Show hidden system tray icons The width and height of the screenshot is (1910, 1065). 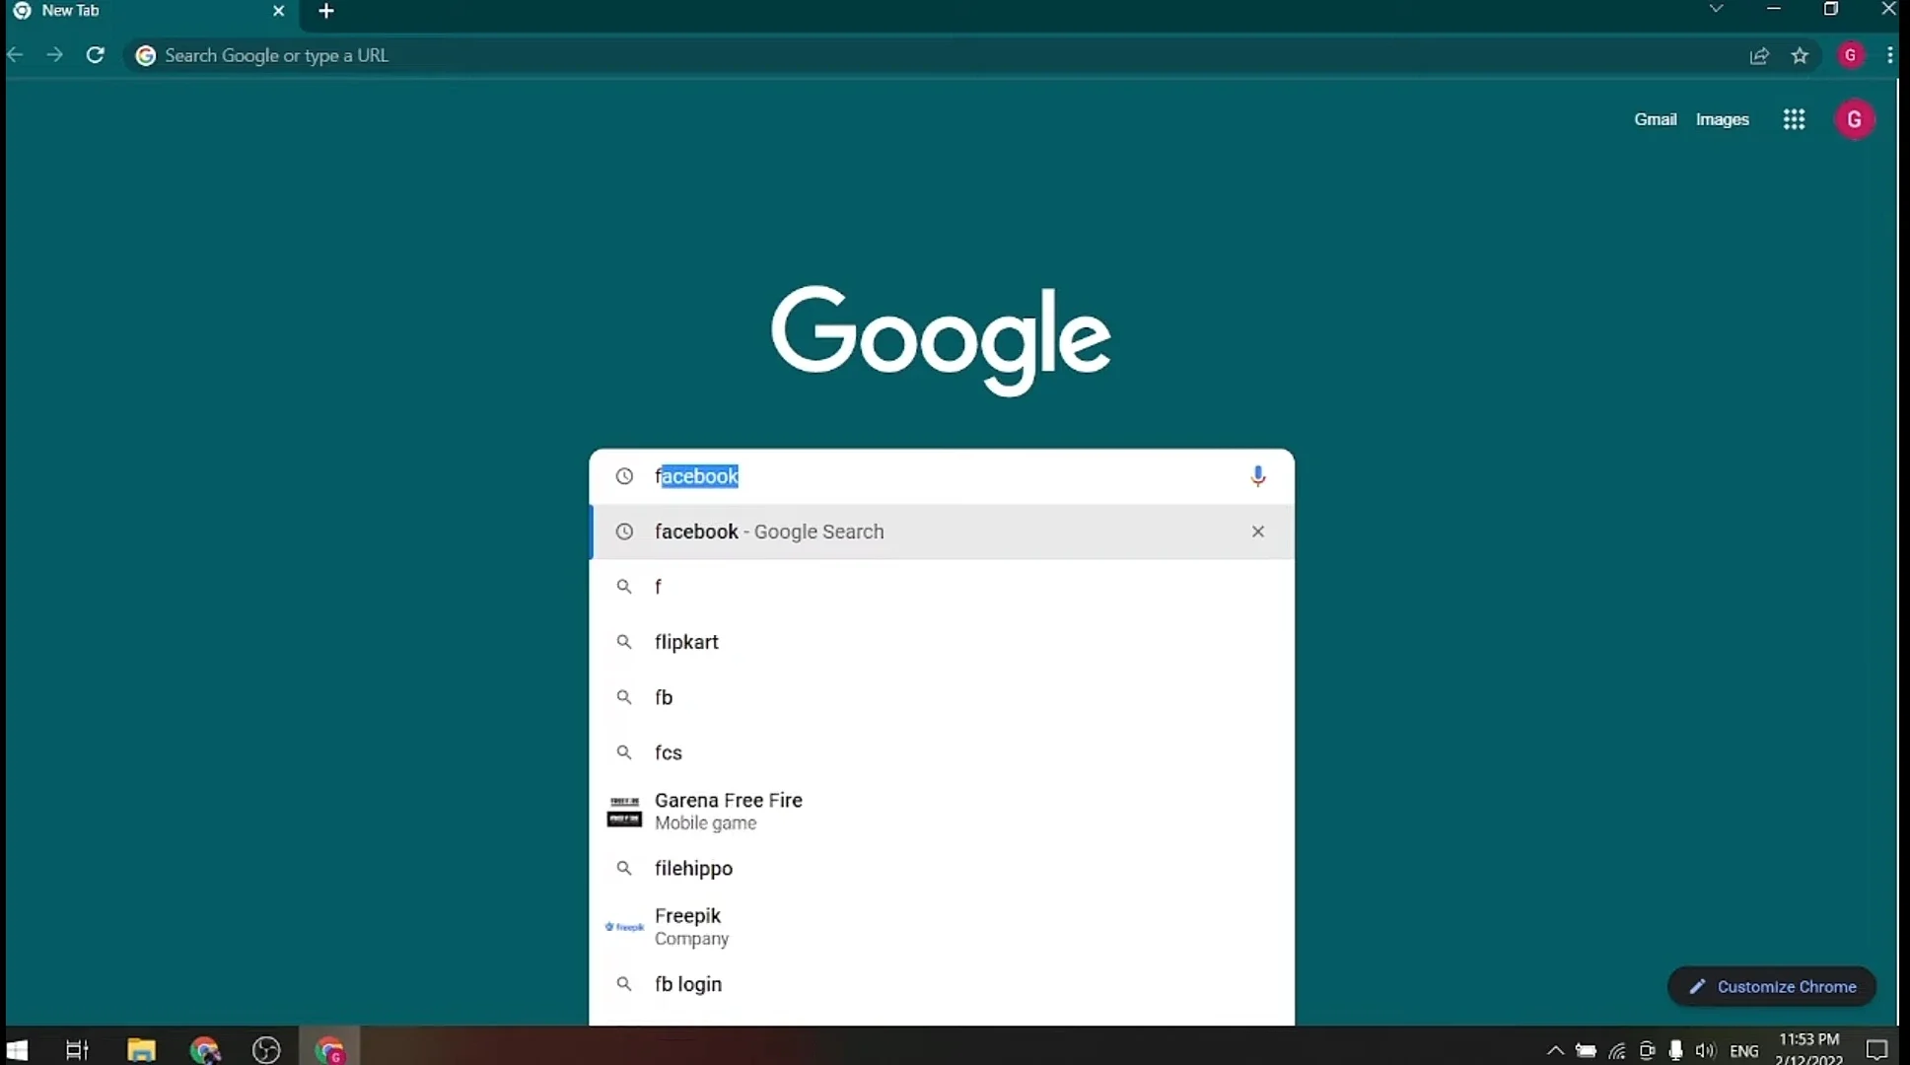pos(1555,1050)
